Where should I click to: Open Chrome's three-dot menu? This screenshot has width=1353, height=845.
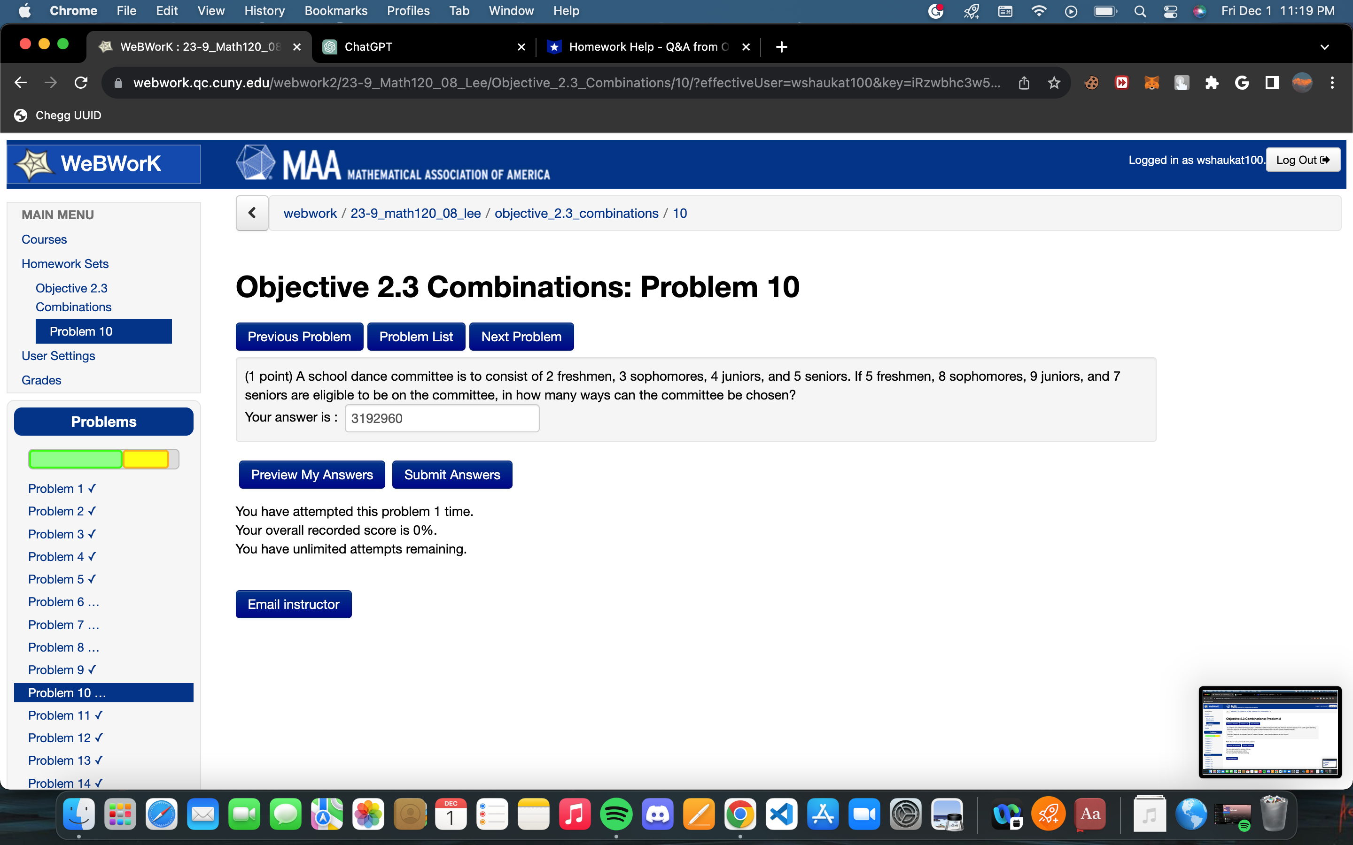pos(1333,82)
